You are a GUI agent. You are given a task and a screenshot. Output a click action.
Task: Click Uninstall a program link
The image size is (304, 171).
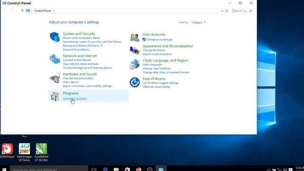(x=75, y=98)
